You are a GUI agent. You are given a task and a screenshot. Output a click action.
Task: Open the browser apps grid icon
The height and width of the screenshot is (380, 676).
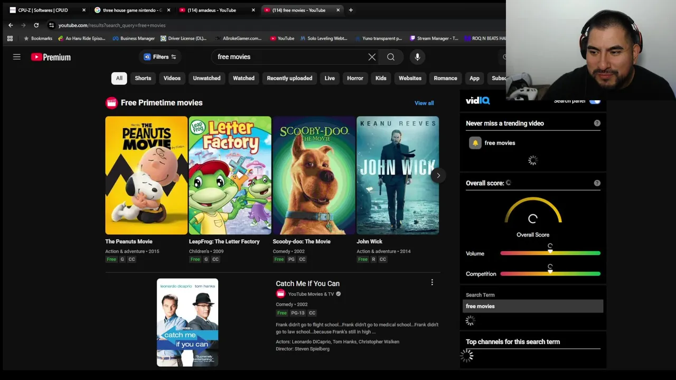(10, 39)
